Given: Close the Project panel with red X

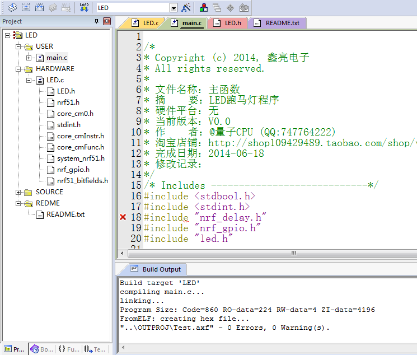Looking at the screenshot, I should 107,21.
